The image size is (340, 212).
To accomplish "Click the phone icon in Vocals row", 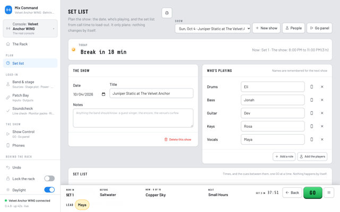I will tap(312, 139).
